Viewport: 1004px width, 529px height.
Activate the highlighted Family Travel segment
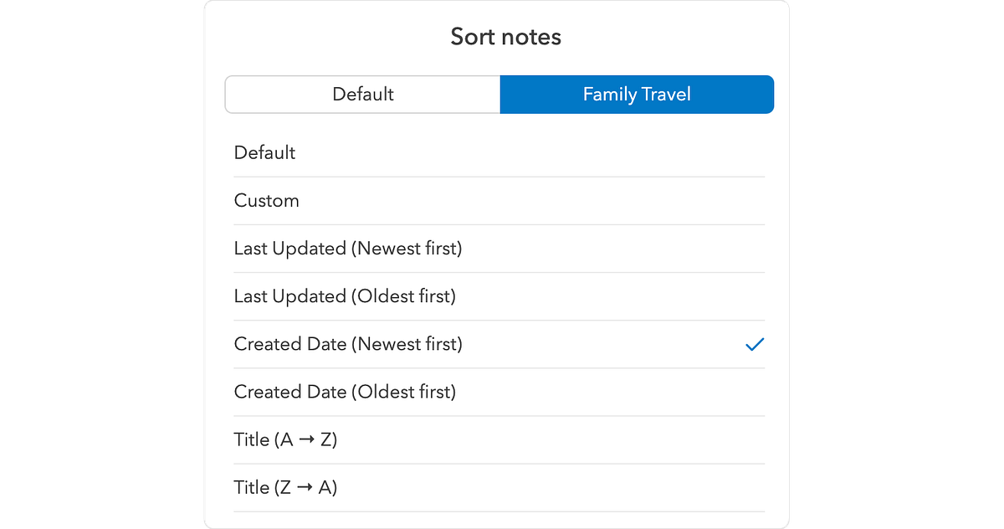[x=637, y=94]
